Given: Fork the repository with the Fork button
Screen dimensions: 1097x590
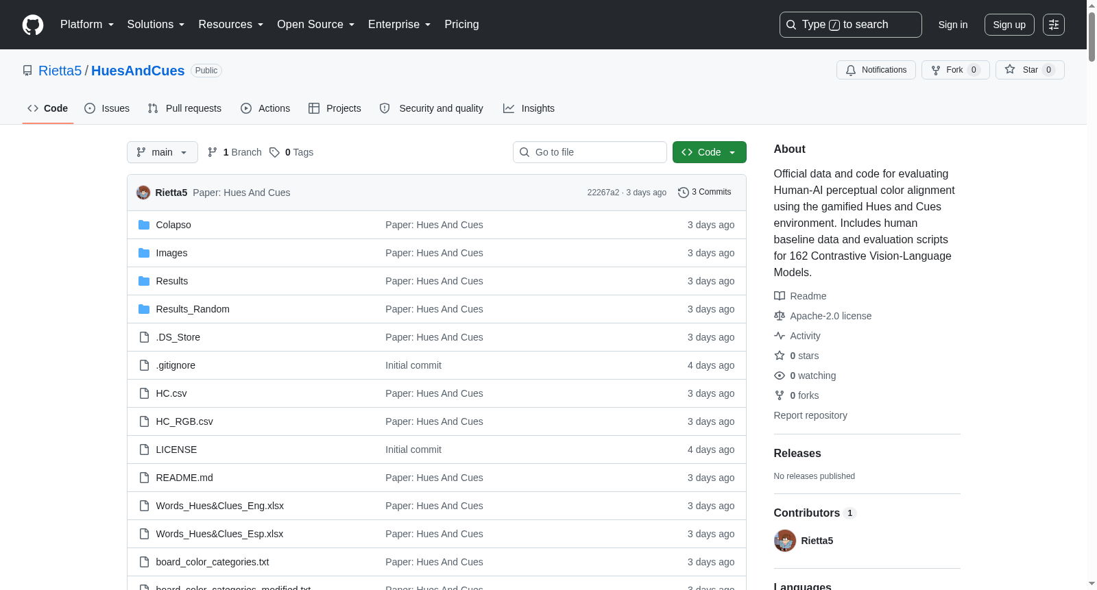Looking at the screenshot, I should click(956, 70).
